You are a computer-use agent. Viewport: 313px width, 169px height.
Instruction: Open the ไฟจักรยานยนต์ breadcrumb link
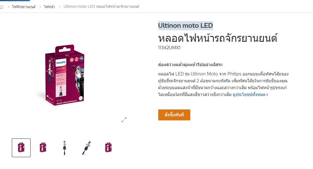24,7
